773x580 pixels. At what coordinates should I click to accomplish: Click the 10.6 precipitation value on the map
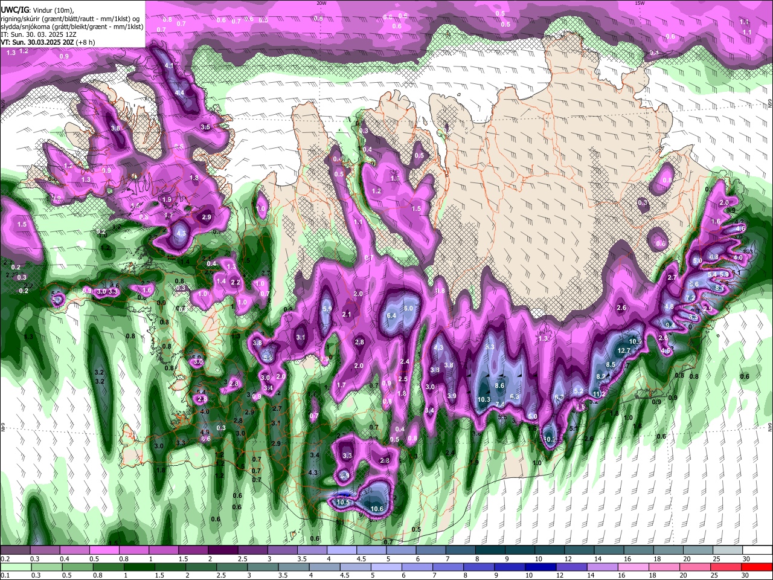tap(377, 509)
